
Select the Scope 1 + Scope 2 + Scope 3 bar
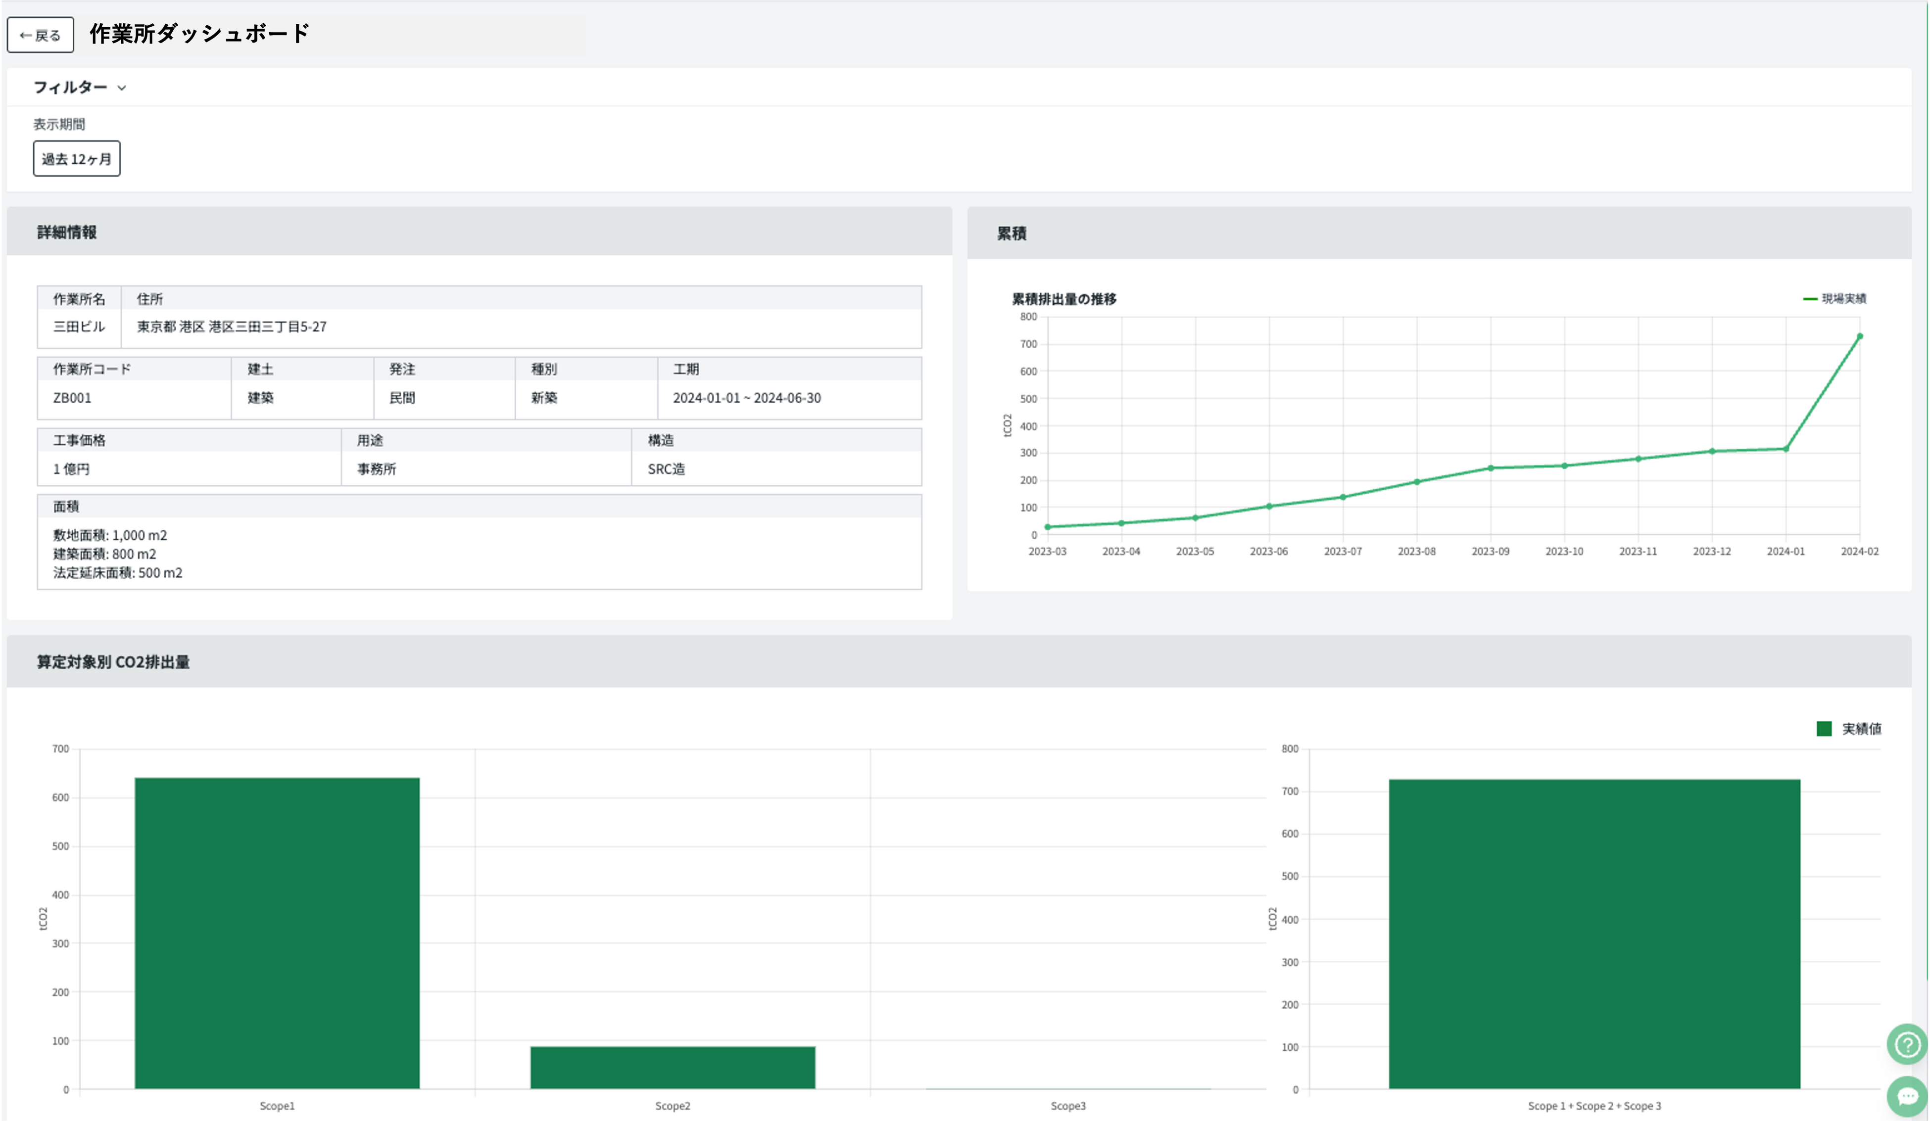point(1594,934)
